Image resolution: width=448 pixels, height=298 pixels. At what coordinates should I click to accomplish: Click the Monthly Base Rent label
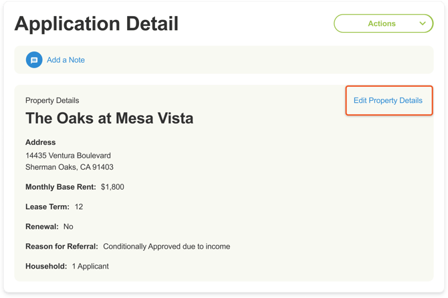(61, 187)
